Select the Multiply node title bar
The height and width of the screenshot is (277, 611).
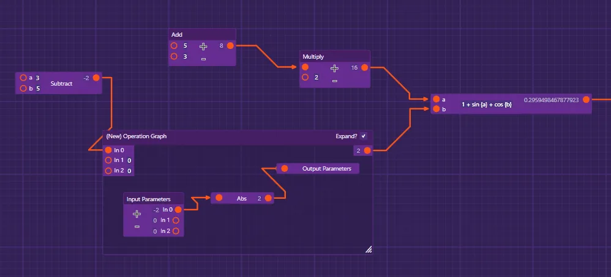pos(335,56)
